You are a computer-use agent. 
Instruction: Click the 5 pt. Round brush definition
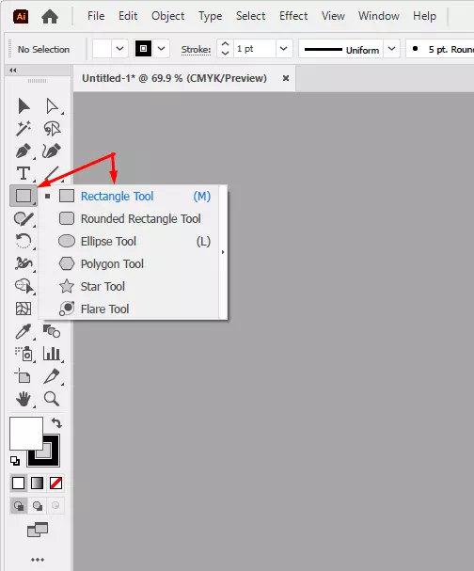440,49
